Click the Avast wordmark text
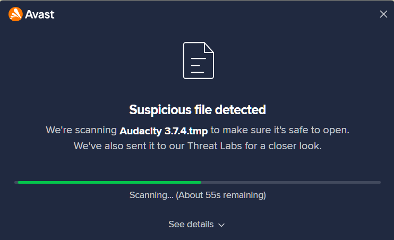Image resolution: width=394 pixels, height=240 pixels. tap(40, 14)
